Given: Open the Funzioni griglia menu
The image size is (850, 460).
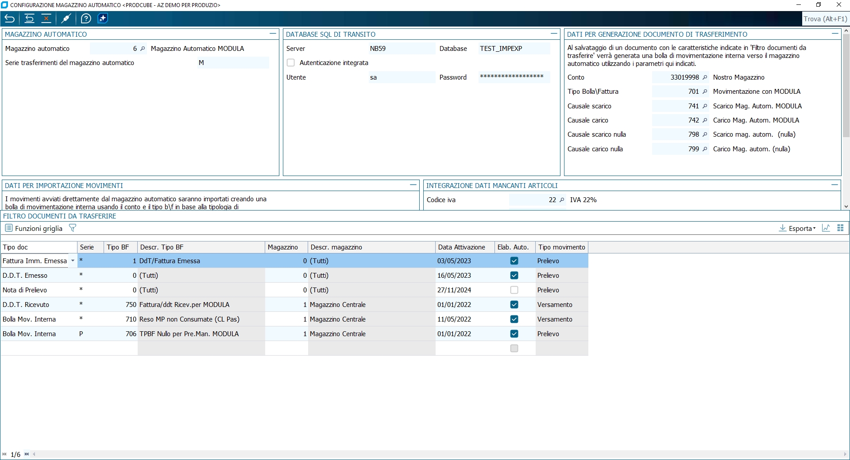Looking at the screenshot, I should tap(34, 228).
